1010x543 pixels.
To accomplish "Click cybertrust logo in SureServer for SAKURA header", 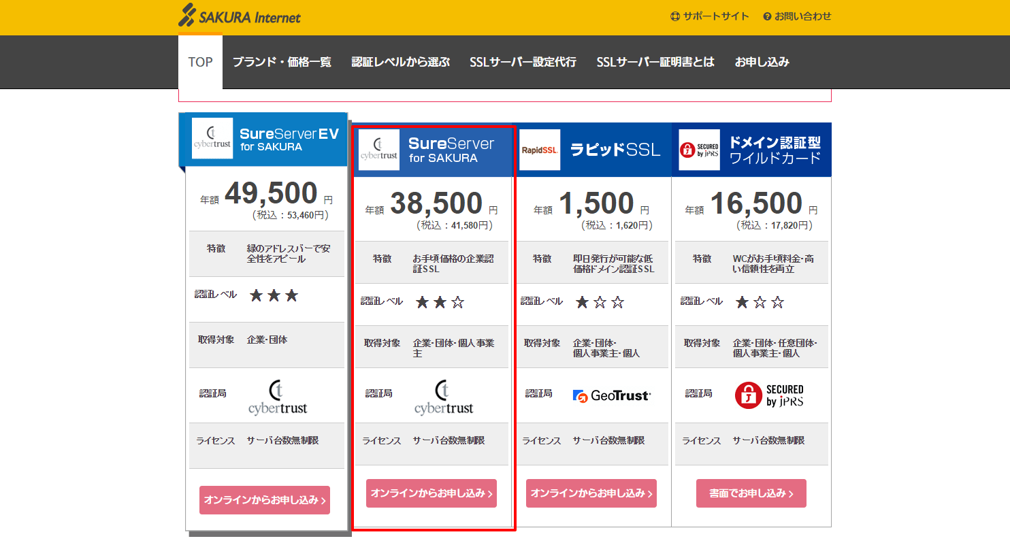I will [x=379, y=150].
